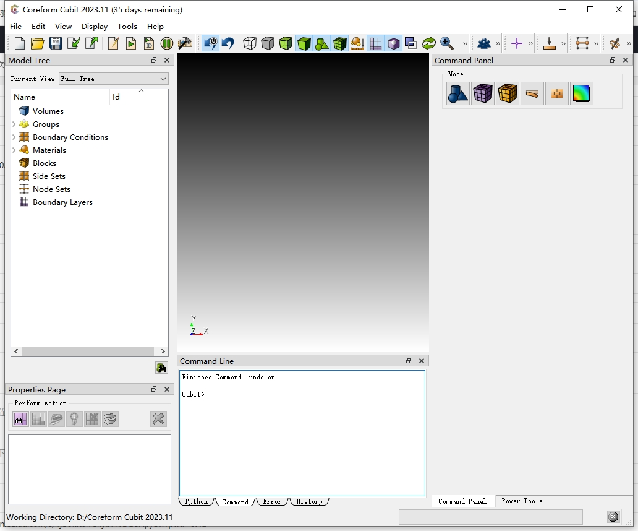This screenshot has width=638, height=531.
Task: Switch to wireframe cube display
Action: click(249, 43)
